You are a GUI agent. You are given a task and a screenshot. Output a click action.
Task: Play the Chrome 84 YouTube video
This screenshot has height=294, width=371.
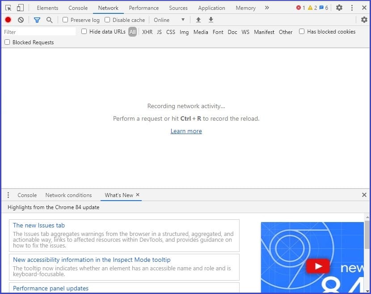(x=318, y=266)
